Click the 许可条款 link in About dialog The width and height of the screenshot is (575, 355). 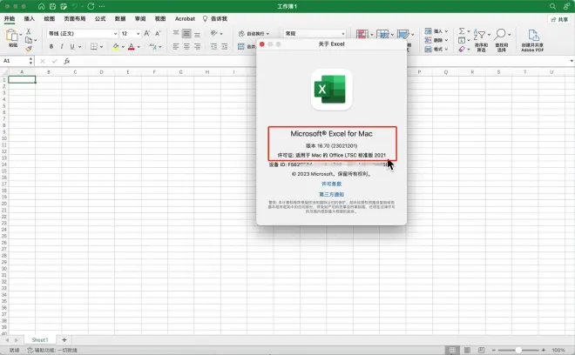pyautogui.click(x=332, y=184)
